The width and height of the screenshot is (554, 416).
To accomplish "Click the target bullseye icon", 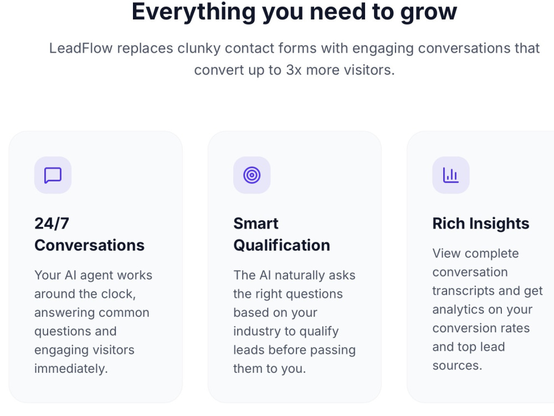I will point(252,175).
